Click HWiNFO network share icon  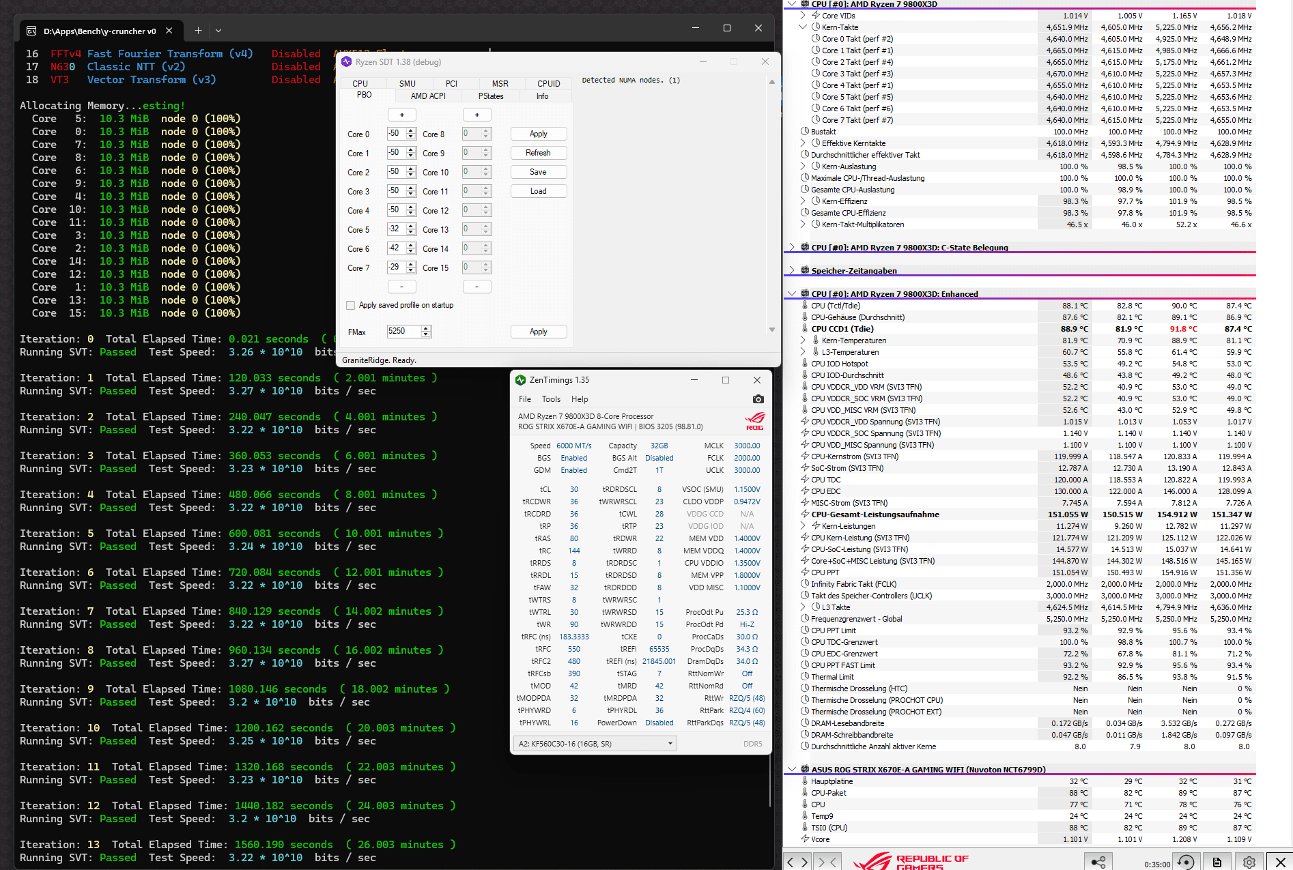[x=1098, y=862]
